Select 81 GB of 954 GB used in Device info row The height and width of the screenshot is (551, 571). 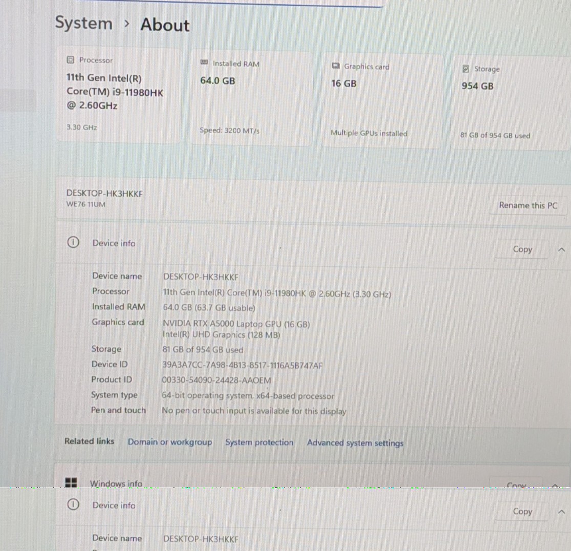(x=203, y=350)
